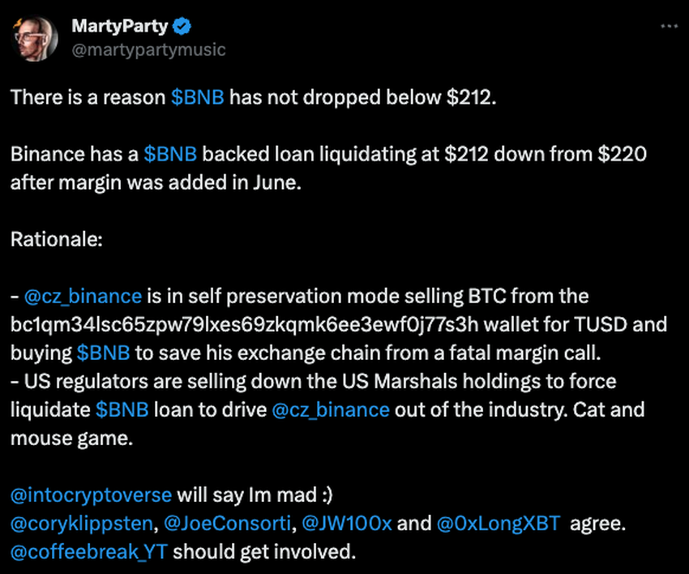
Task: Open the @0xLongXBT profile link
Action: pos(499,523)
